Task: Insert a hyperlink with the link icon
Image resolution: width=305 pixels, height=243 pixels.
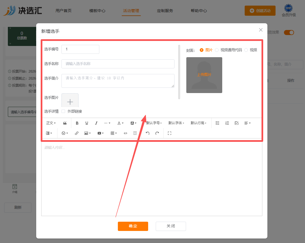Action: pos(77,133)
